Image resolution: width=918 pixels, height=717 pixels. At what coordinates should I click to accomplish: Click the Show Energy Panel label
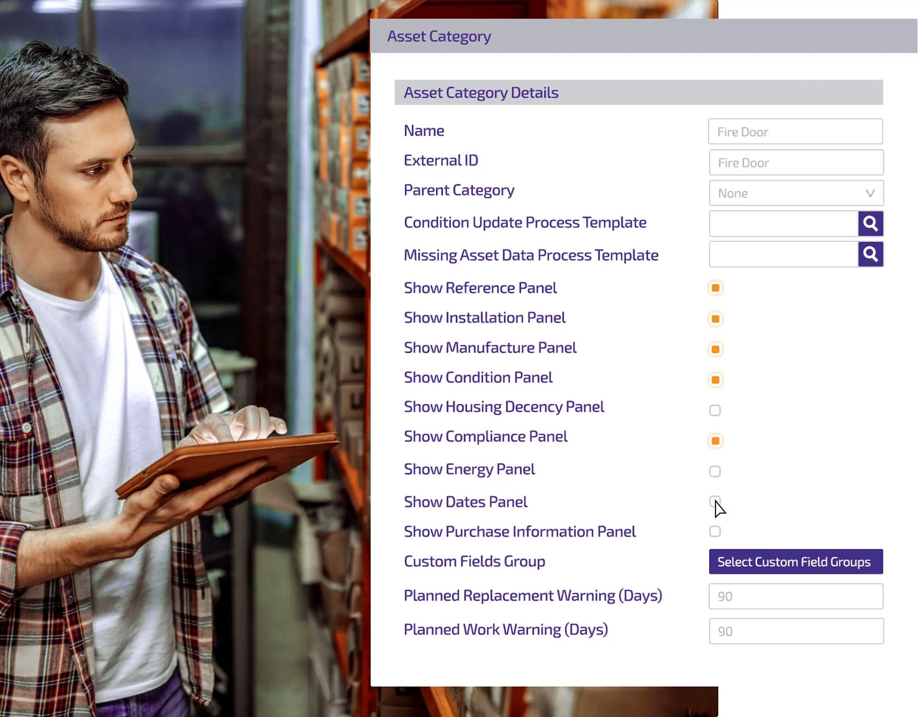coord(469,469)
